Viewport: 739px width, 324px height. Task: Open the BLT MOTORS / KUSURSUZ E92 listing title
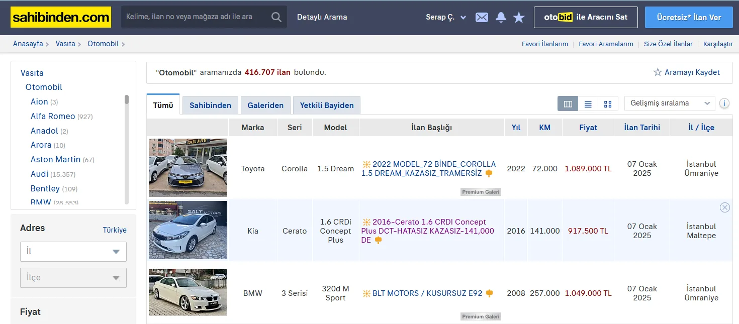coord(427,293)
